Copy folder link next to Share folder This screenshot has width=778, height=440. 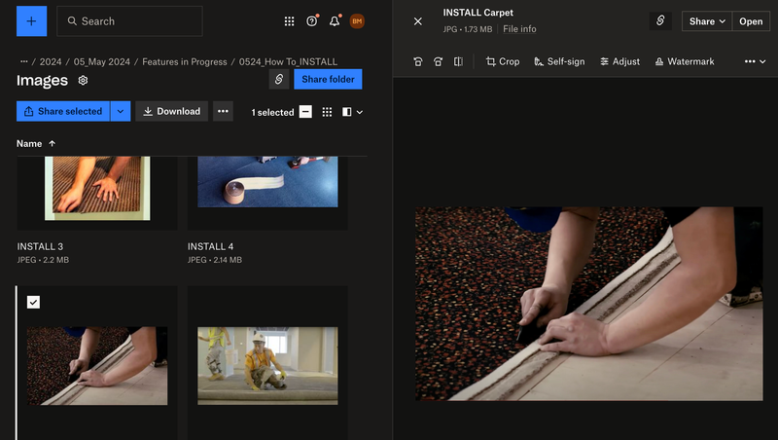click(x=279, y=79)
